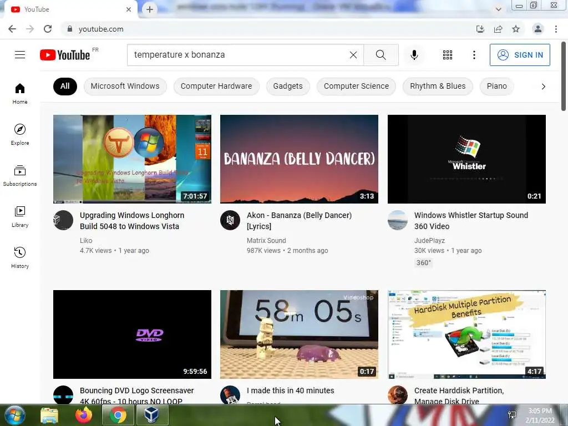Open Windows Whistler startup thumbnail

point(466,159)
